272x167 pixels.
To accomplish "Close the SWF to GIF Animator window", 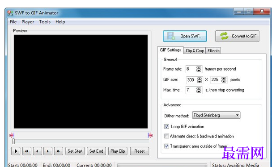I will click(262, 12).
